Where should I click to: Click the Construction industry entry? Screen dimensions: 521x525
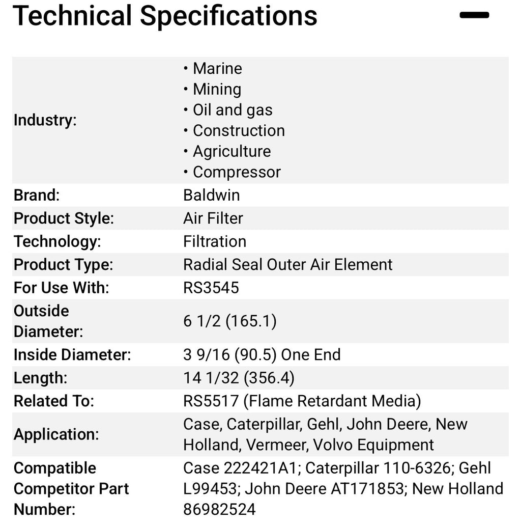point(239,130)
